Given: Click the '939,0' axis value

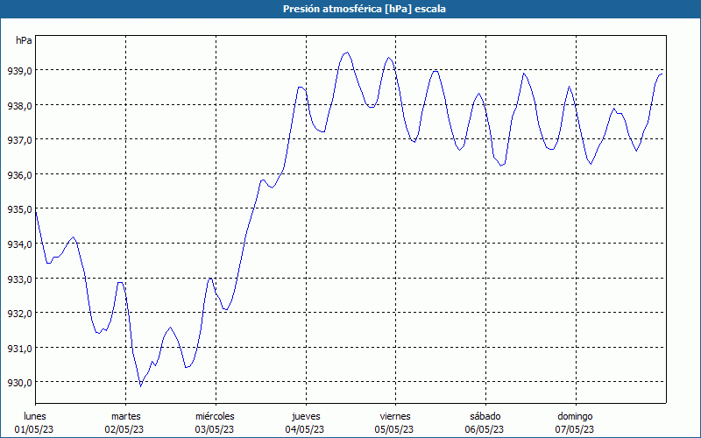Looking at the screenshot, I should tap(19, 71).
